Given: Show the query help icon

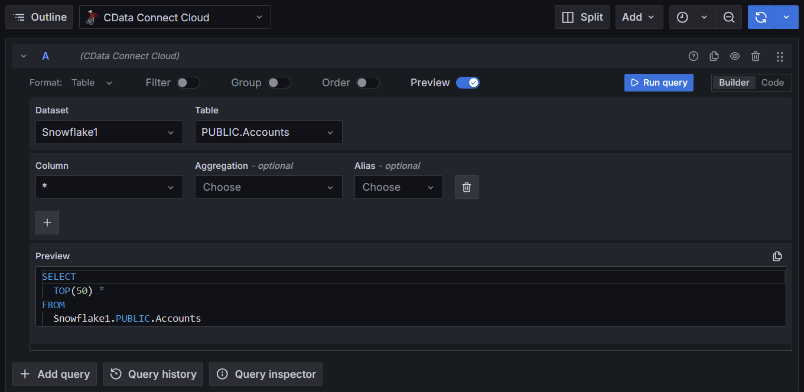Looking at the screenshot, I should click(x=694, y=56).
